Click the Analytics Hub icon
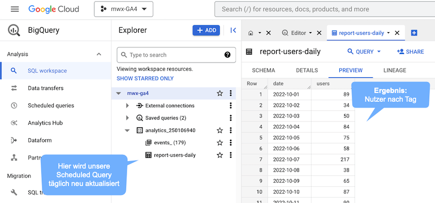The height and width of the screenshot is (203, 435). click(x=14, y=123)
